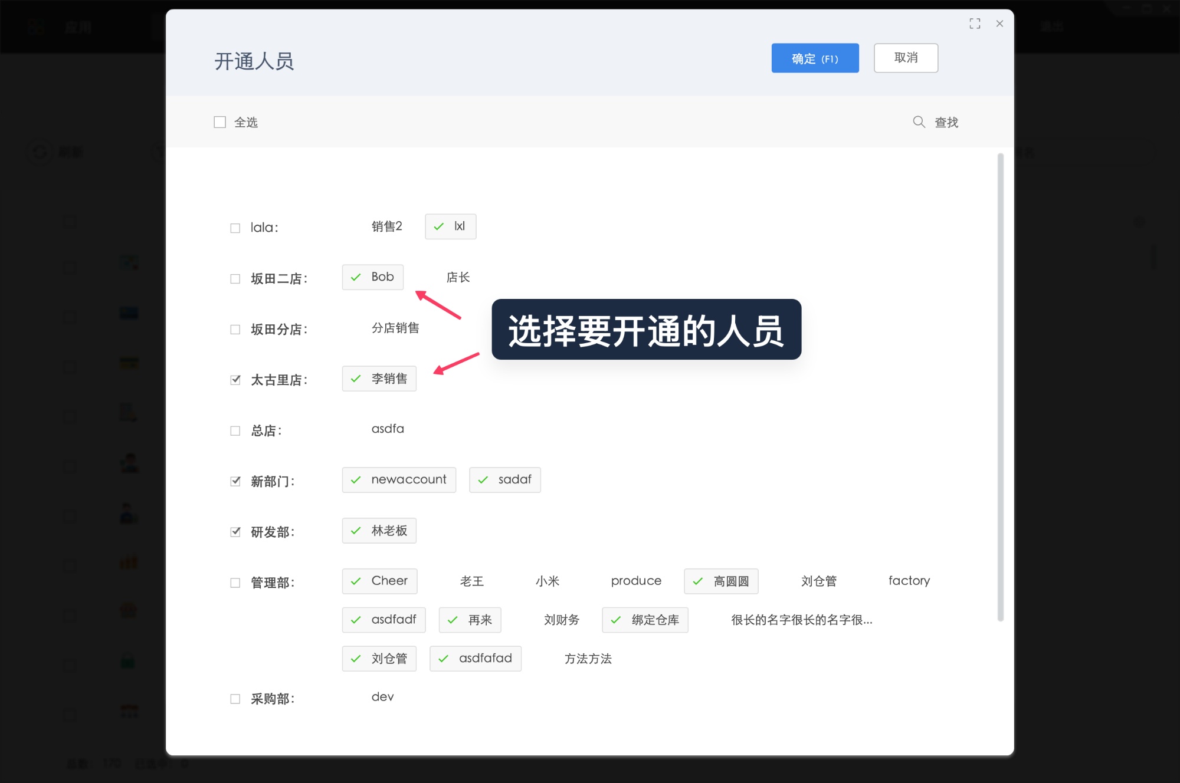Click the checkmark icon on the lxl chip
The height and width of the screenshot is (783, 1180).
pyautogui.click(x=438, y=226)
